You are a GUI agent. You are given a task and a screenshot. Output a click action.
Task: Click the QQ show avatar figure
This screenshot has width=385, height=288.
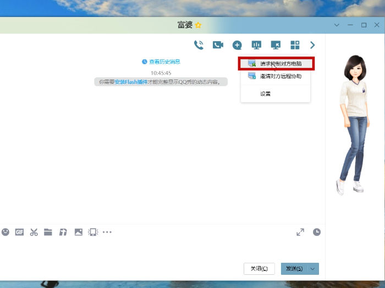tap(353, 125)
